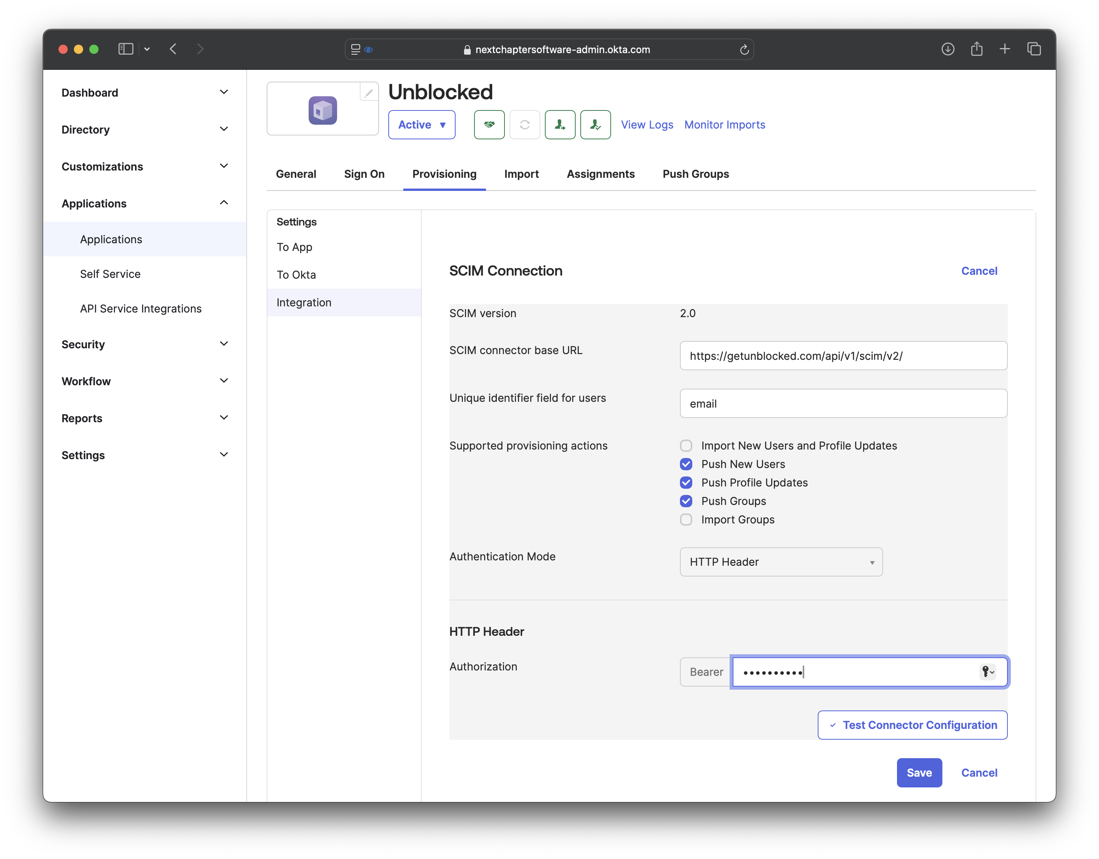
Task: Expand the Settings sidebar section
Action: click(x=144, y=455)
